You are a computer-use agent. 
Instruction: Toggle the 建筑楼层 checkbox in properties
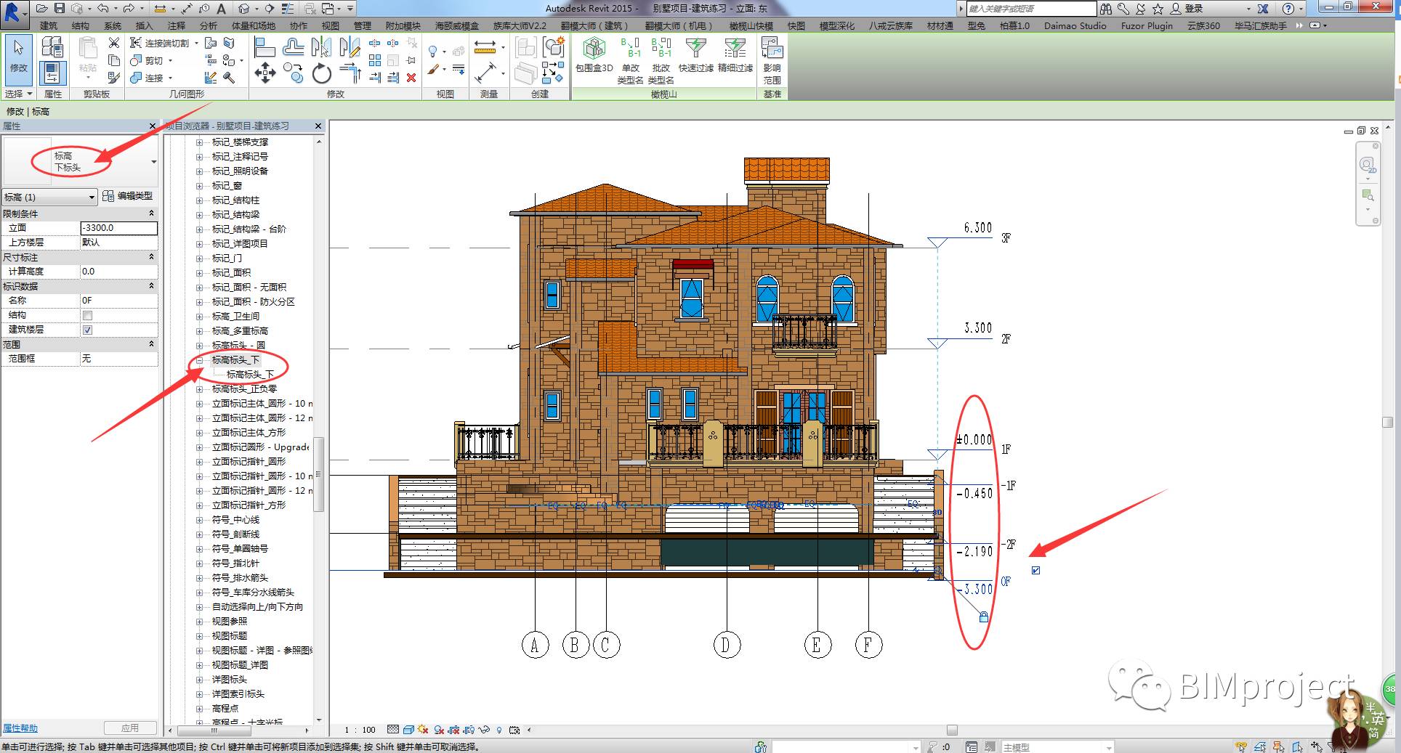(87, 330)
